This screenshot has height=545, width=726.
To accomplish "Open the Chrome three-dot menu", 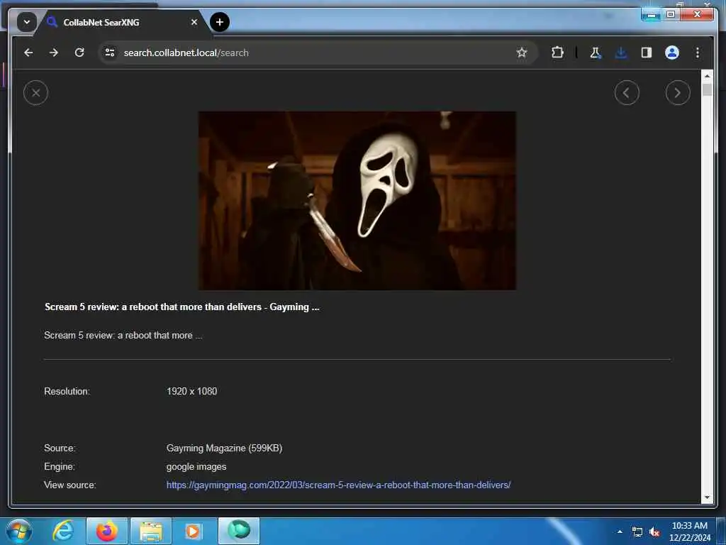I will (x=698, y=53).
